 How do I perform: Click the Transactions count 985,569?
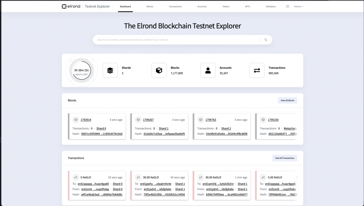[273, 73]
